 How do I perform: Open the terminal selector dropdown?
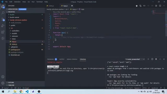[x=135, y=59]
